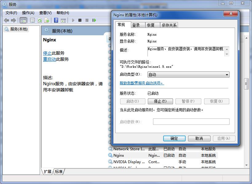Open Properties sheet icon in toolbar
This screenshot has height=184, width=252.
tap(32, 20)
